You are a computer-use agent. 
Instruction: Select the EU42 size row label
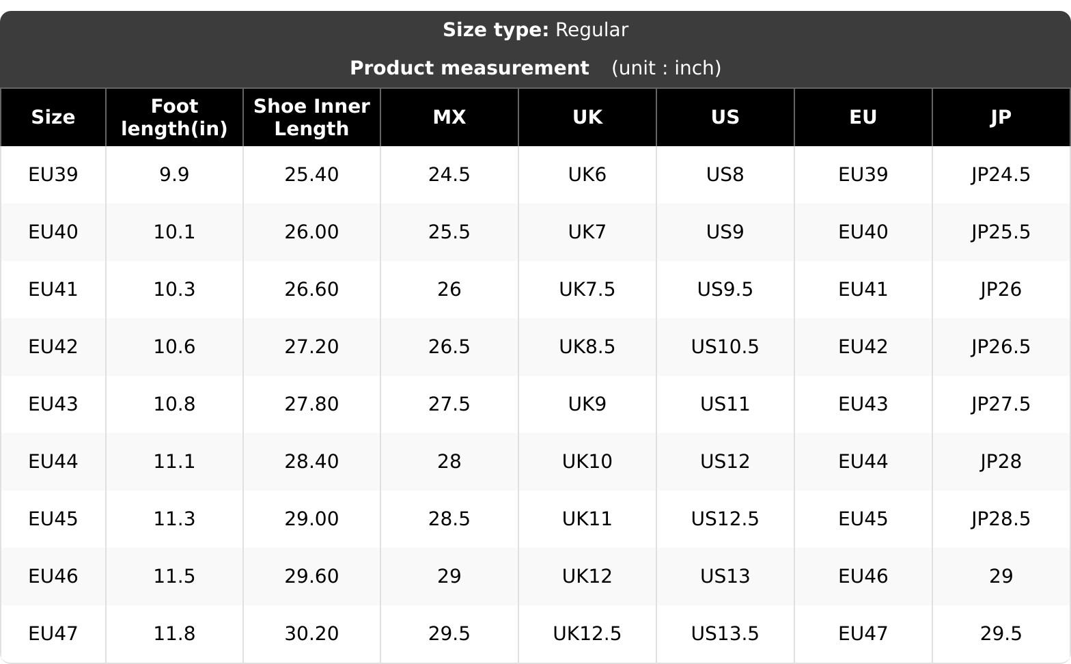point(53,347)
